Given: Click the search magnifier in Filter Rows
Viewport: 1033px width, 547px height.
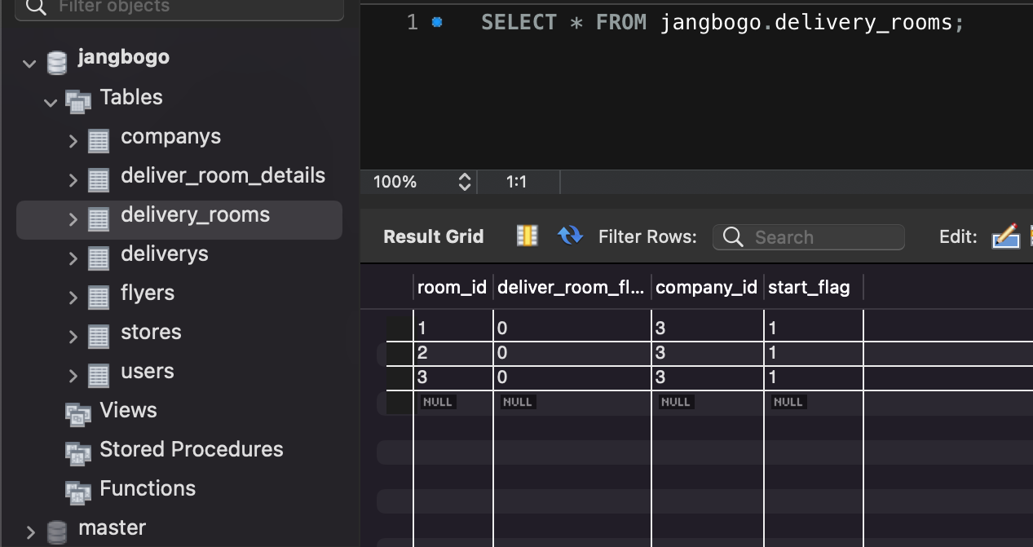Looking at the screenshot, I should pos(733,237).
